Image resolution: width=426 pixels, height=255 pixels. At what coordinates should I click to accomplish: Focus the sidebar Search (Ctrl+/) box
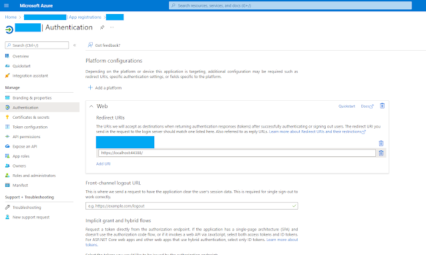37,45
